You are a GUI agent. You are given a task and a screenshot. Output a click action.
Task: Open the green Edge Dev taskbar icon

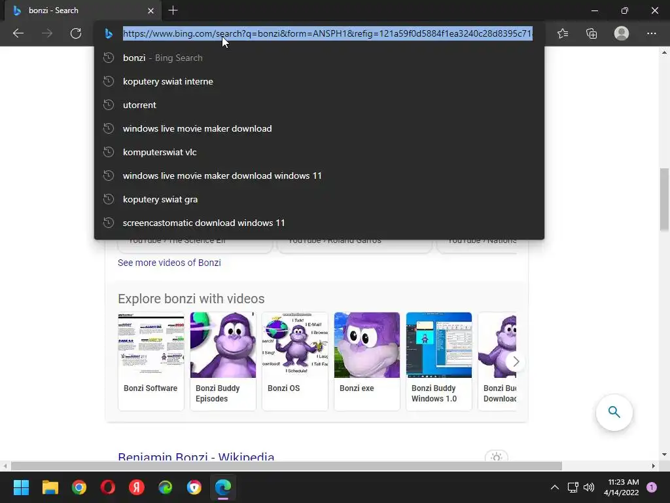166,487
